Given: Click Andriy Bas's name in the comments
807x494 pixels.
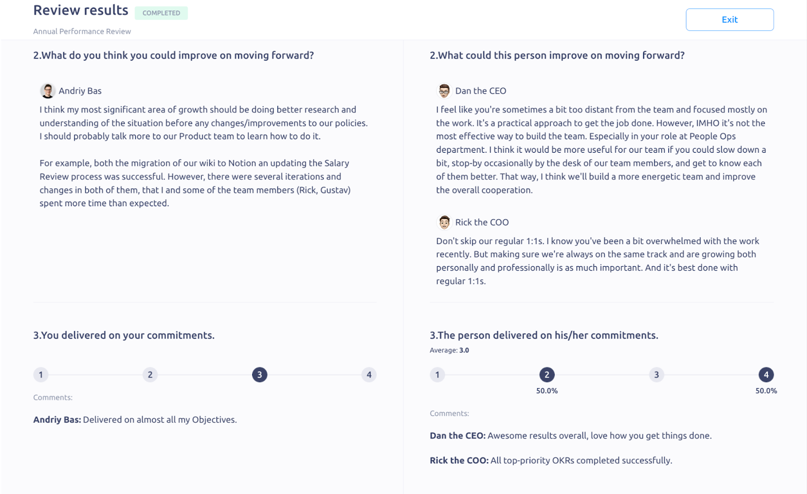Looking at the screenshot, I should point(56,419).
